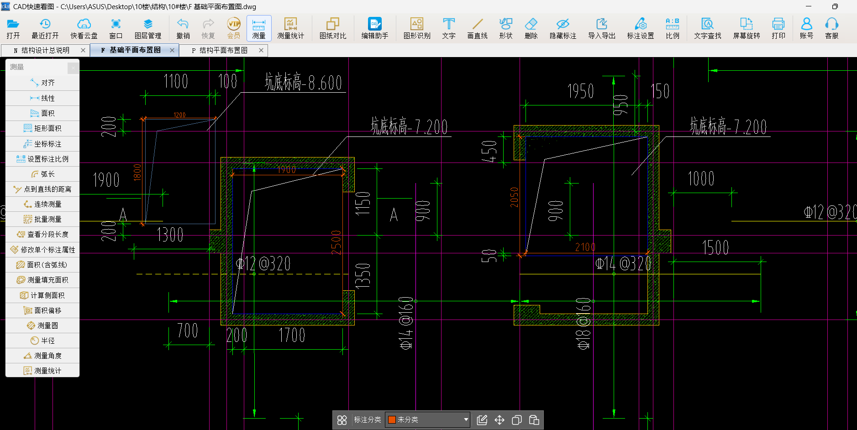Launch the 图纸对比 drawing compare tool

point(332,28)
